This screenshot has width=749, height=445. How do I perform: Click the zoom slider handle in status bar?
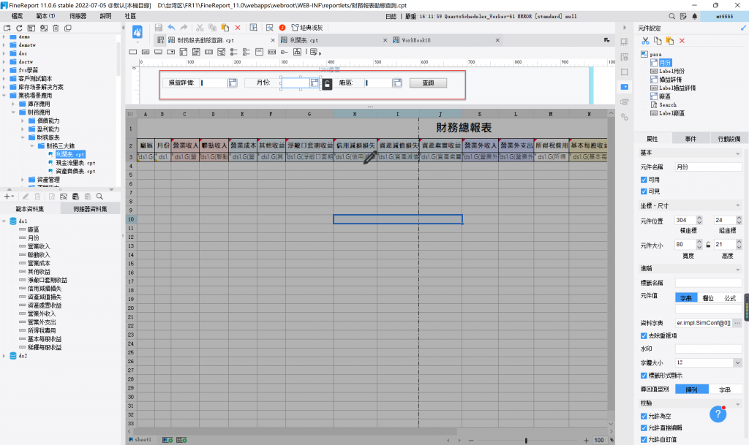coord(526,440)
